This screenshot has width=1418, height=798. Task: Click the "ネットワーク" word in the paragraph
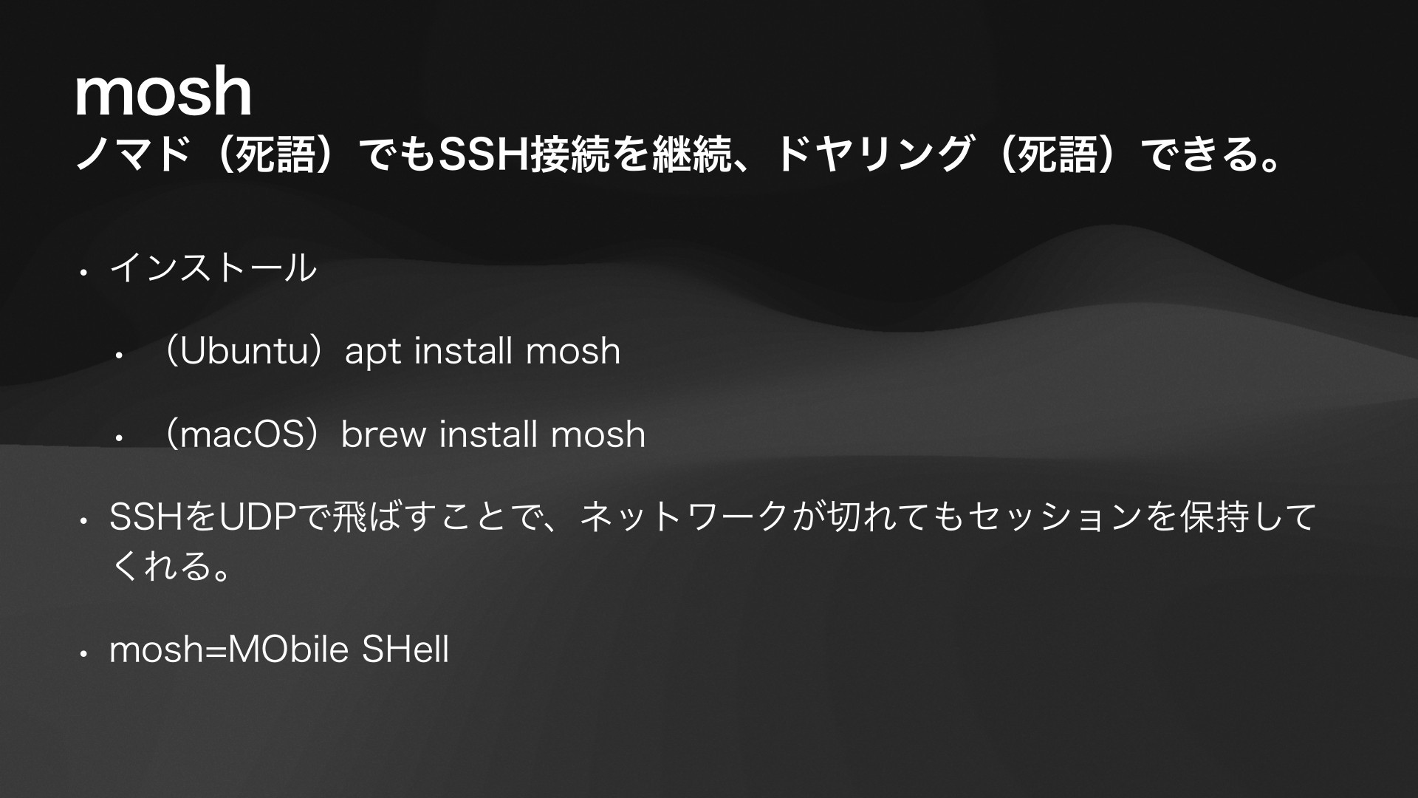[x=685, y=516]
